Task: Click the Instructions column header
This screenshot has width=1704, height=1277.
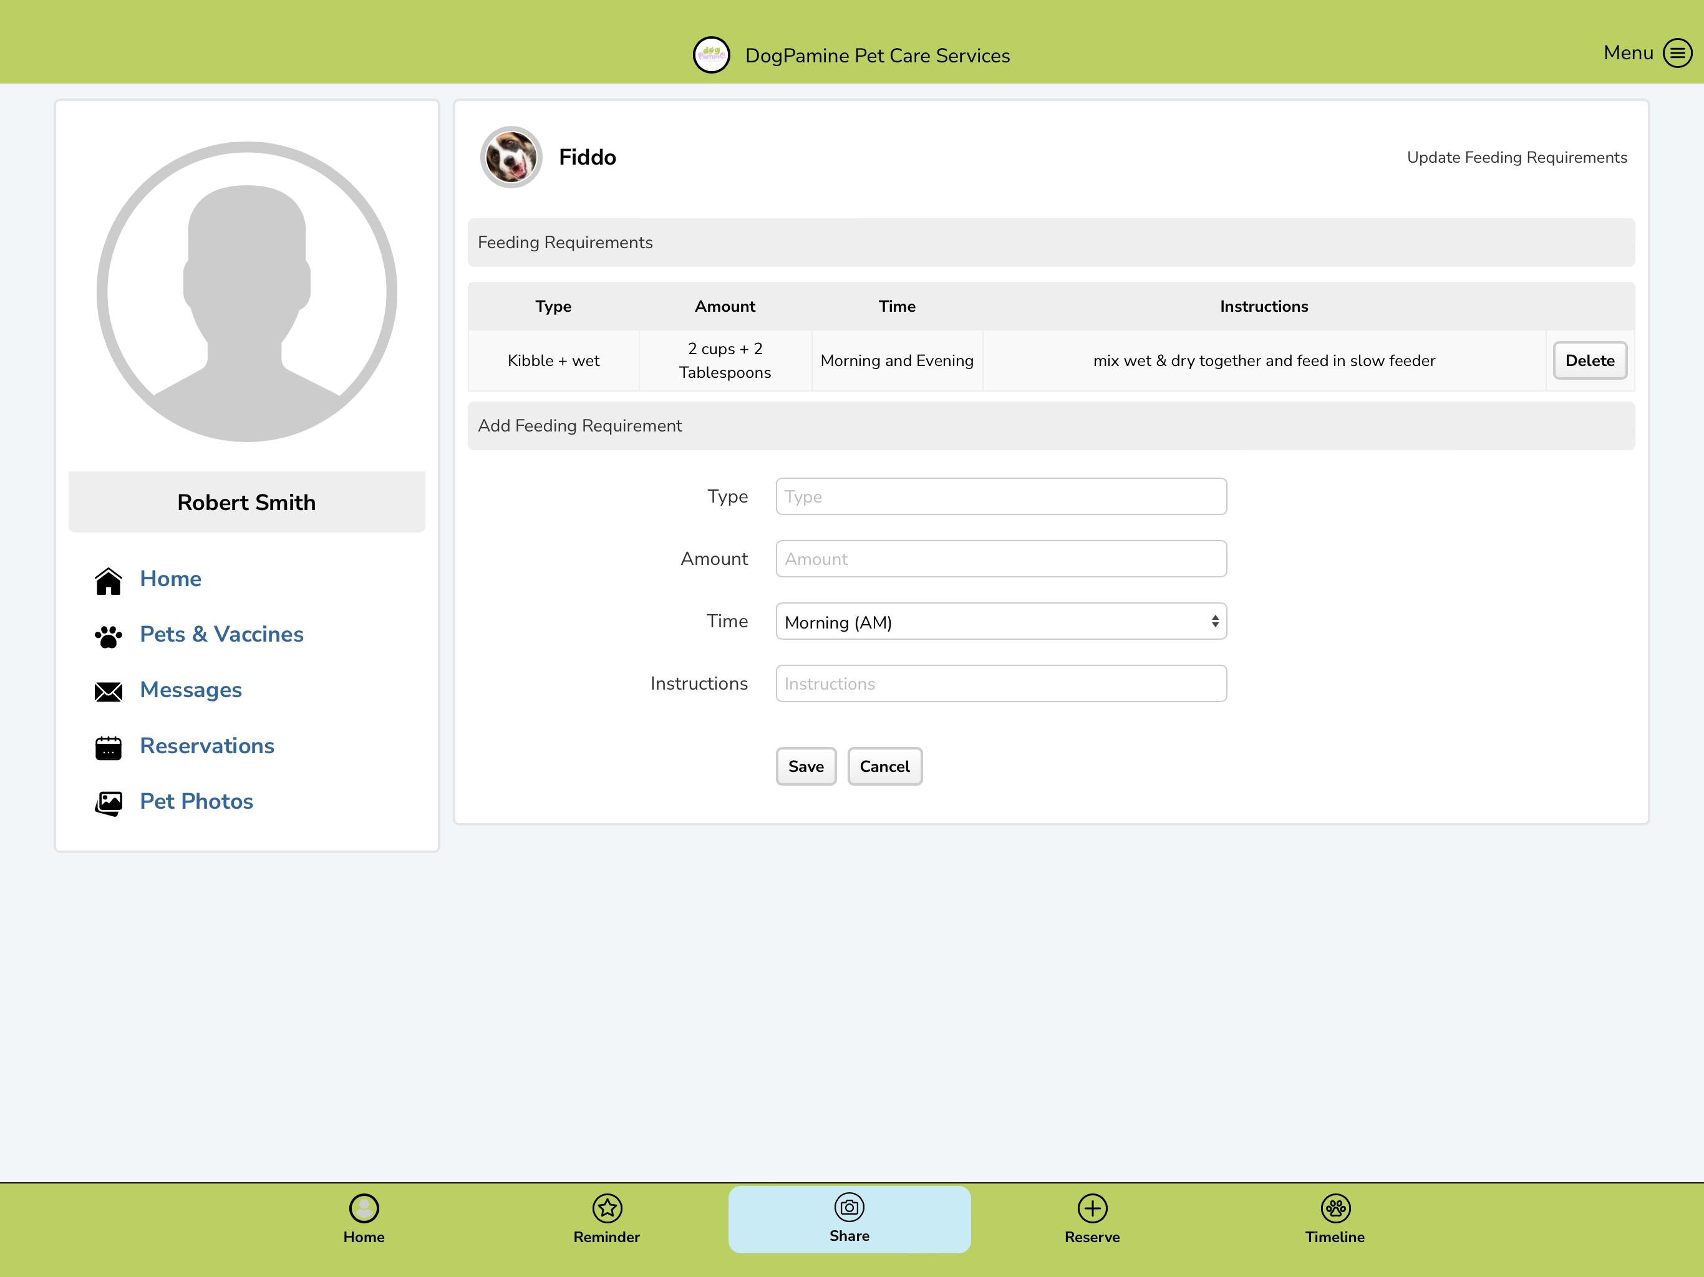Action: pyautogui.click(x=1264, y=307)
